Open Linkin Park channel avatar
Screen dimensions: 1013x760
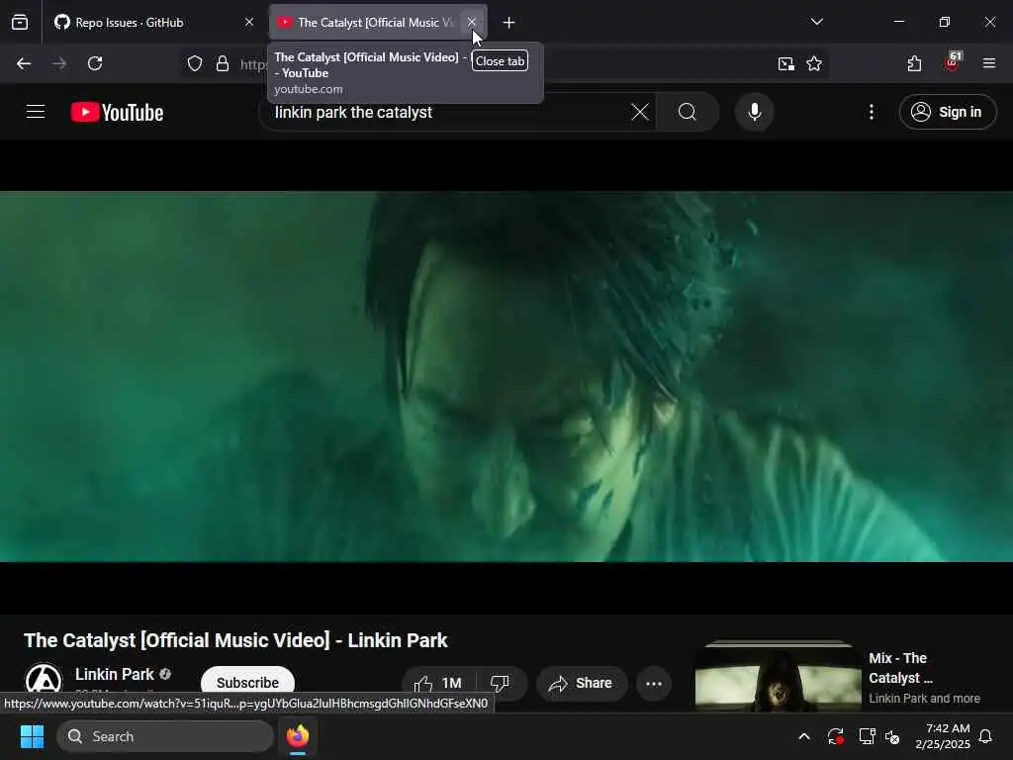tap(44, 681)
